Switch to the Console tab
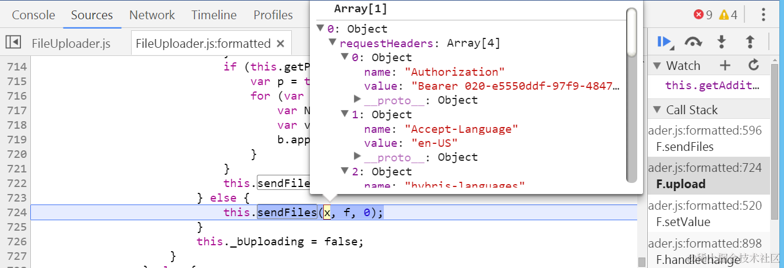Viewport: 784px width, 268px height. tap(33, 15)
